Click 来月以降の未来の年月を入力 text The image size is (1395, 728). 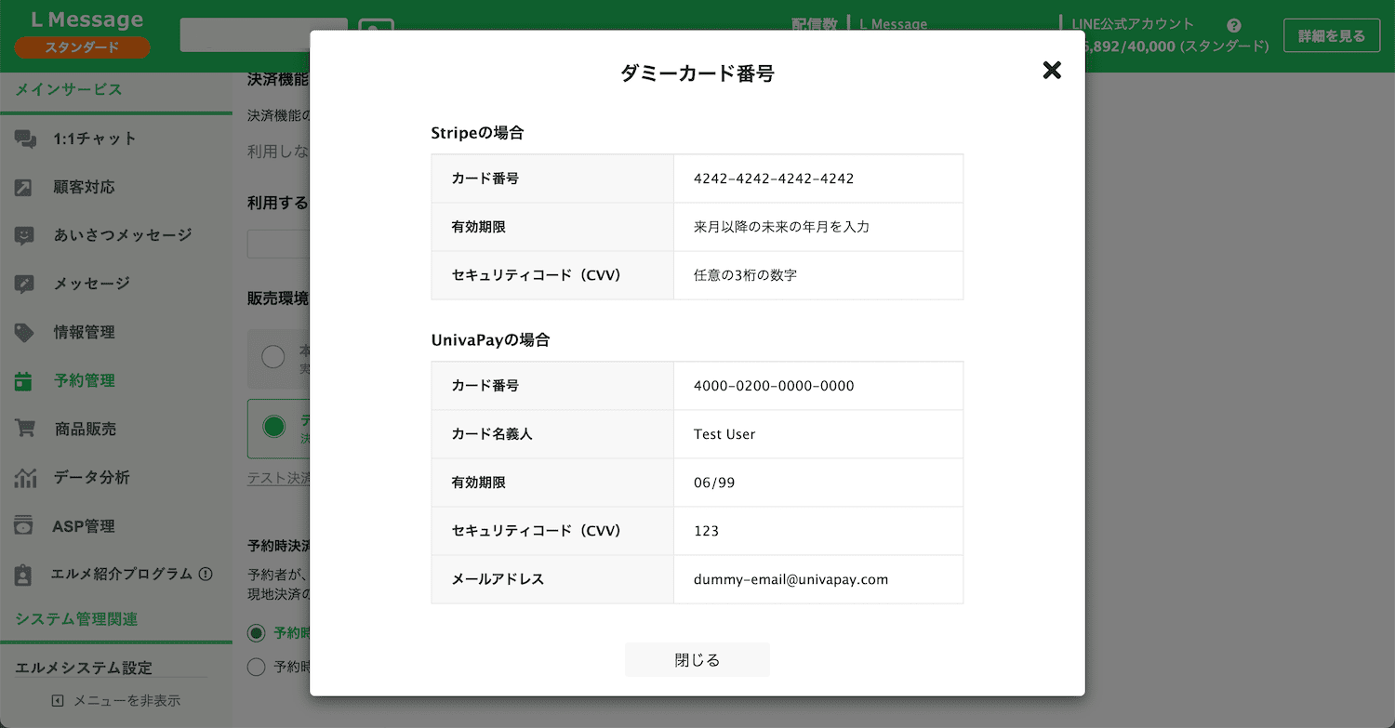(x=781, y=227)
